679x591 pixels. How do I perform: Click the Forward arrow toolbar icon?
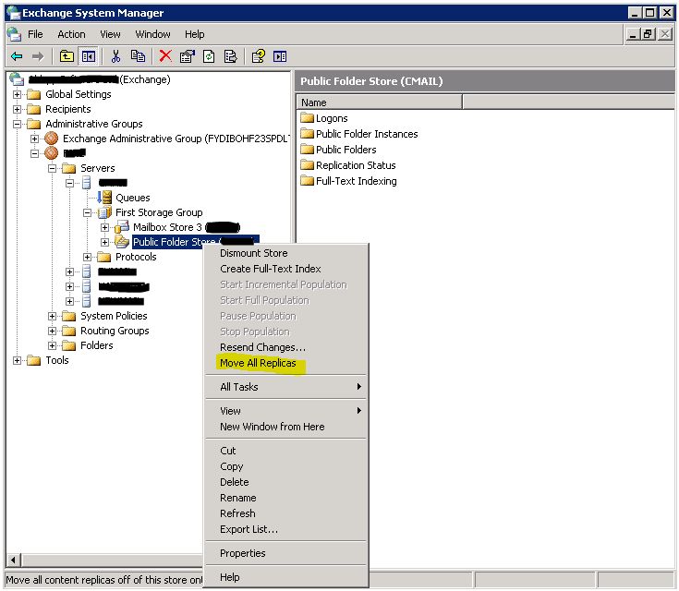click(38, 56)
